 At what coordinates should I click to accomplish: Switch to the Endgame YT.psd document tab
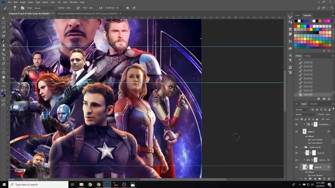click(x=29, y=14)
